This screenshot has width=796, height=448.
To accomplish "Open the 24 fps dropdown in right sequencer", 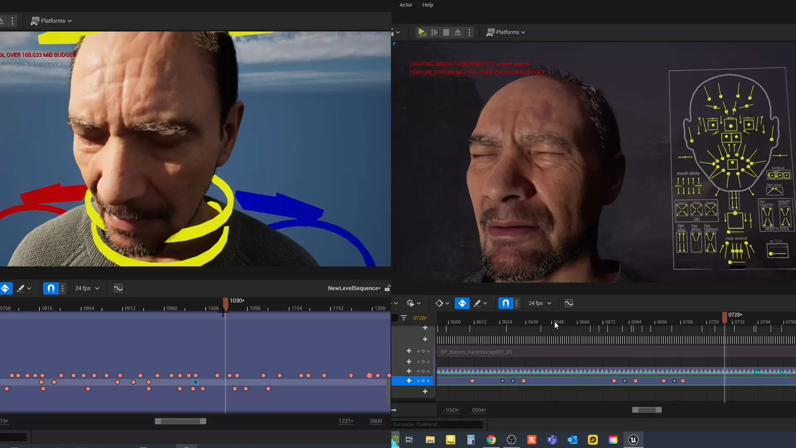I will tap(540, 303).
